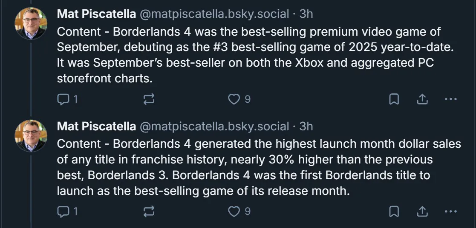
Task: Share the second Mat Piscatella post
Action: tap(421, 211)
